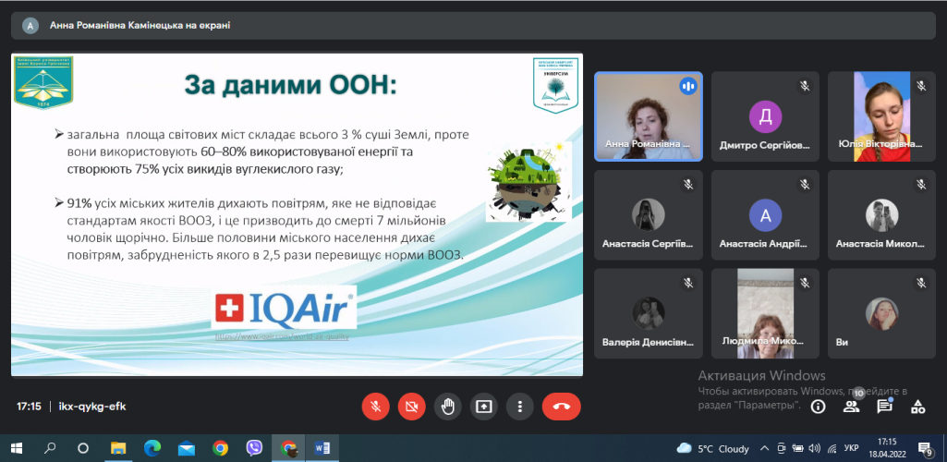Open Windows search magnifier in taskbar
Screen dimensions: 947x462
point(50,448)
